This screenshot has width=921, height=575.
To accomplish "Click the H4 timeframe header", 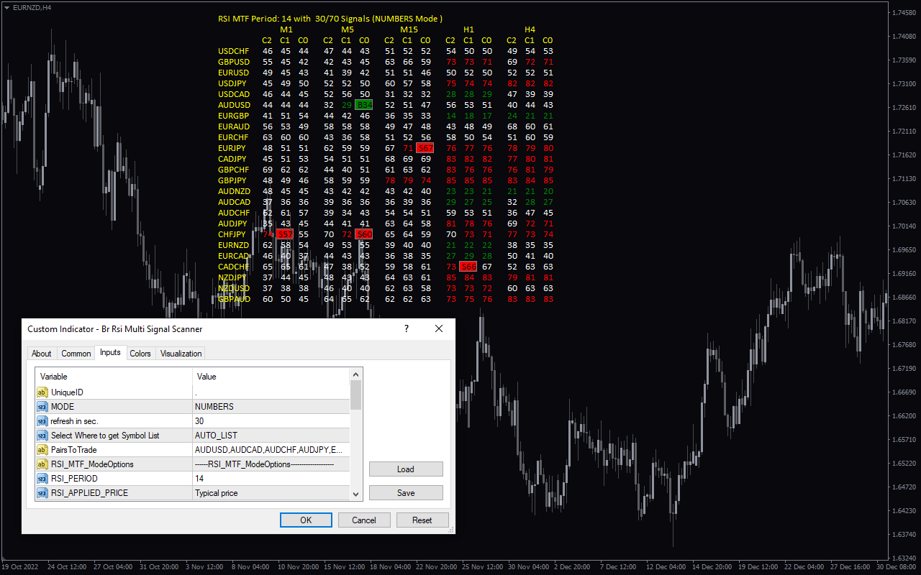I will [x=530, y=29].
